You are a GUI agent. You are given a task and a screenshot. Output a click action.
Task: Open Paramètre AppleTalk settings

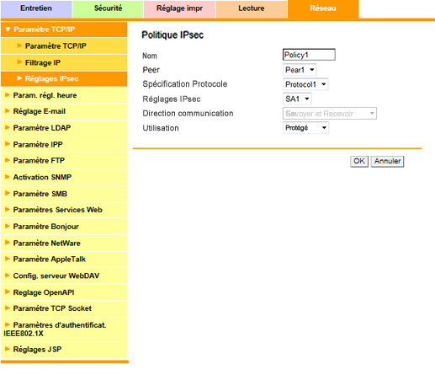(x=64, y=260)
